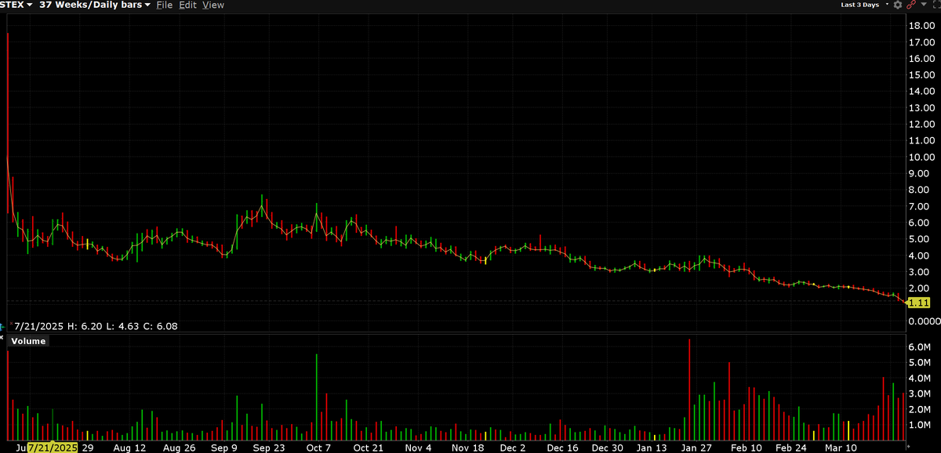The height and width of the screenshot is (453, 941).
Task: Click the highlighted 7/21/2025 date label
Action: [x=52, y=448]
